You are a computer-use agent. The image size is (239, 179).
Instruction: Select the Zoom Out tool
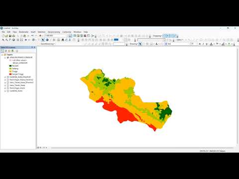pyautogui.click(x=6, y=40)
